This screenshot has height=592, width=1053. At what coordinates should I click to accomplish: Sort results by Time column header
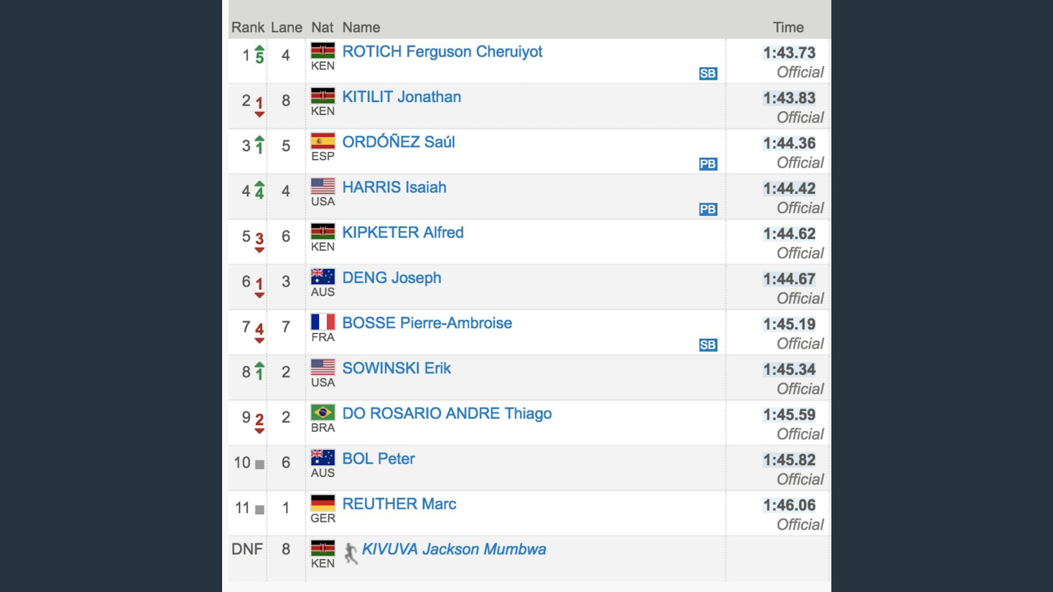[x=788, y=28]
